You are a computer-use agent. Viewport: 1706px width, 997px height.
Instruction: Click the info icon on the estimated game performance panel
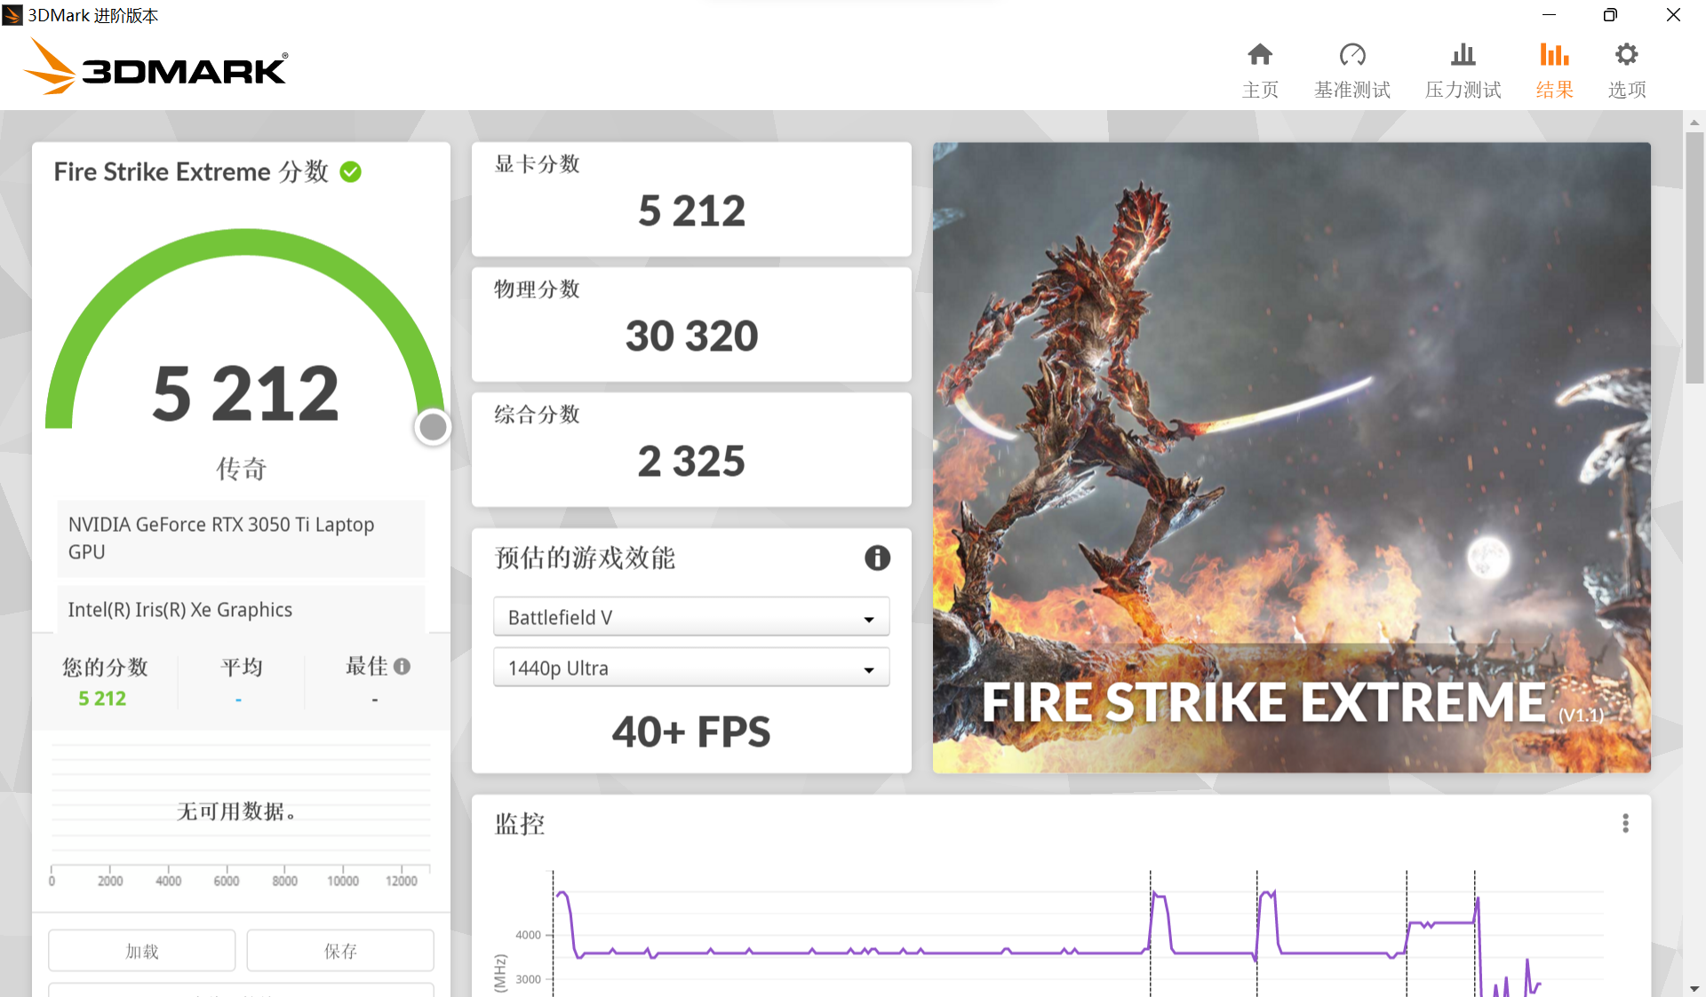(877, 558)
